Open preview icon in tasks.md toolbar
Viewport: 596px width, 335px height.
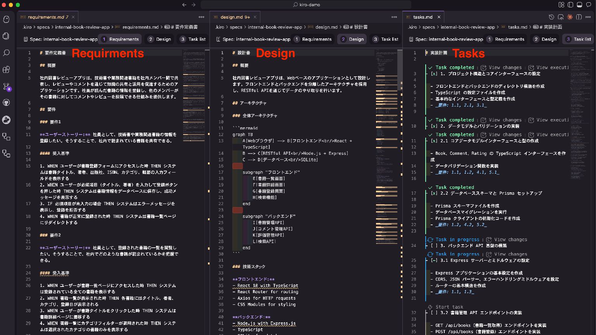point(561,17)
